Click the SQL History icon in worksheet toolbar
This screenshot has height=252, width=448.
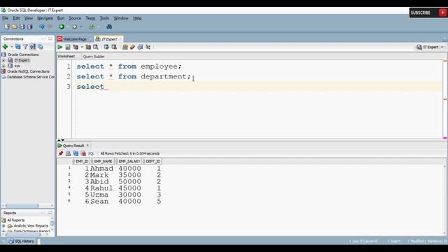point(140,47)
